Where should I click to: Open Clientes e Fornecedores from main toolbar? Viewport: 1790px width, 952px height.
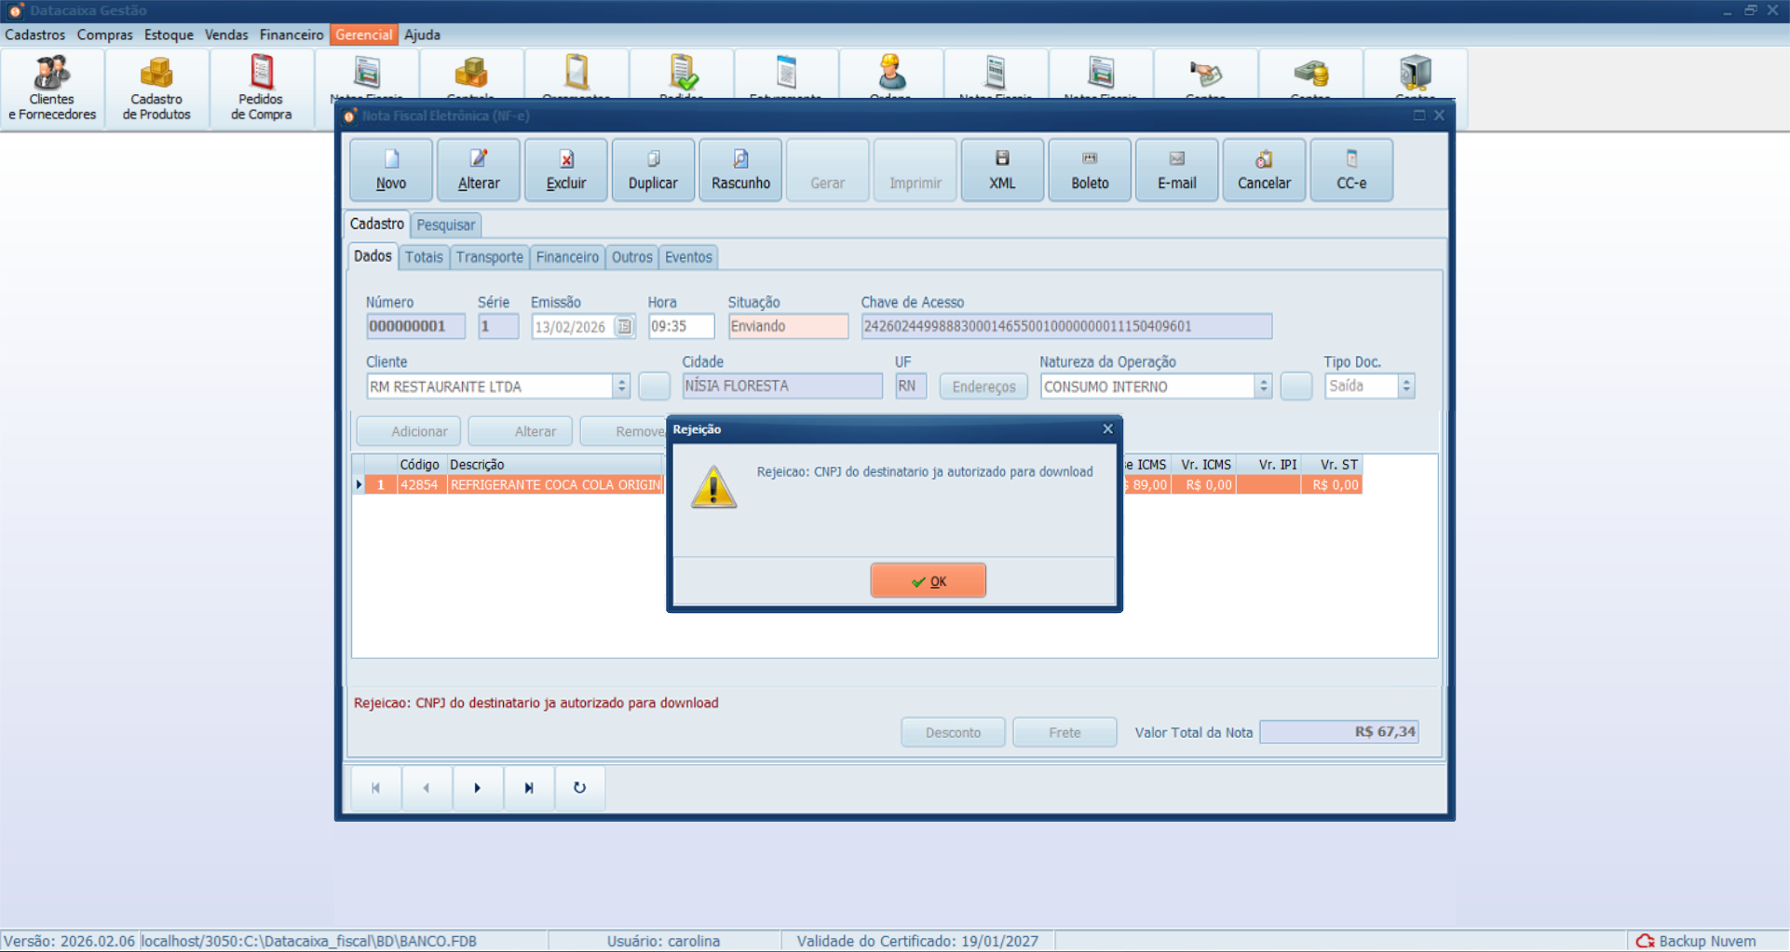point(52,89)
